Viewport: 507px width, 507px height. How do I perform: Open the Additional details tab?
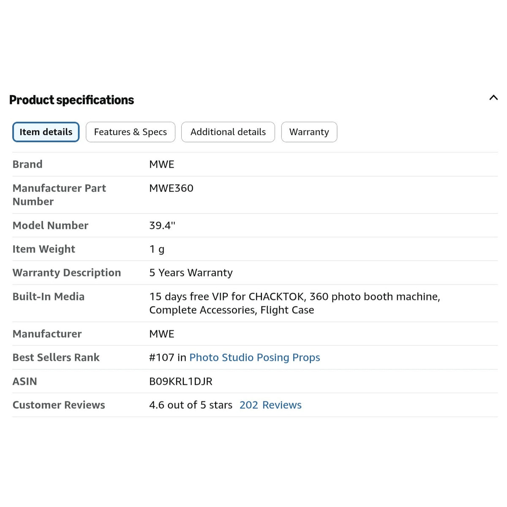[228, 132]
